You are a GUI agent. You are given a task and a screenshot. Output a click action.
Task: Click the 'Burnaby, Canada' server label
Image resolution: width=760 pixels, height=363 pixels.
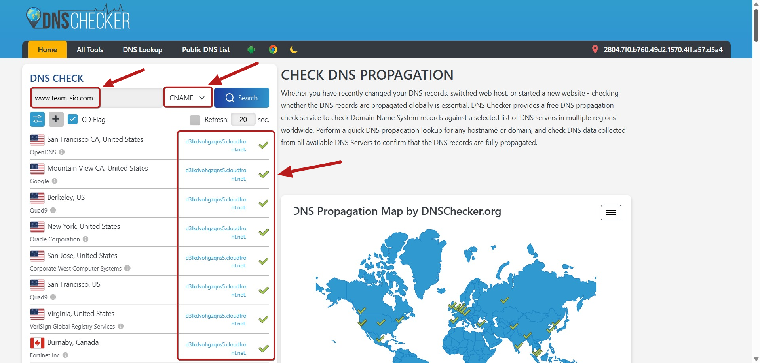coord(73,342)
